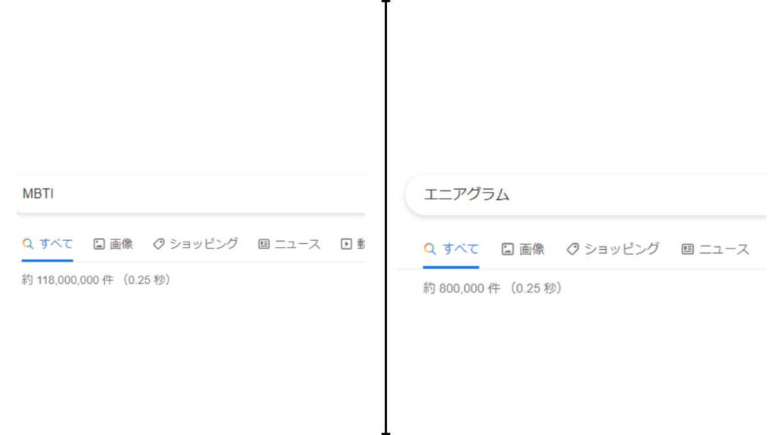This screenshot has height=435, width=774.
Task: Click the news icon in MBTI results tabs
Action: point(264,244)
